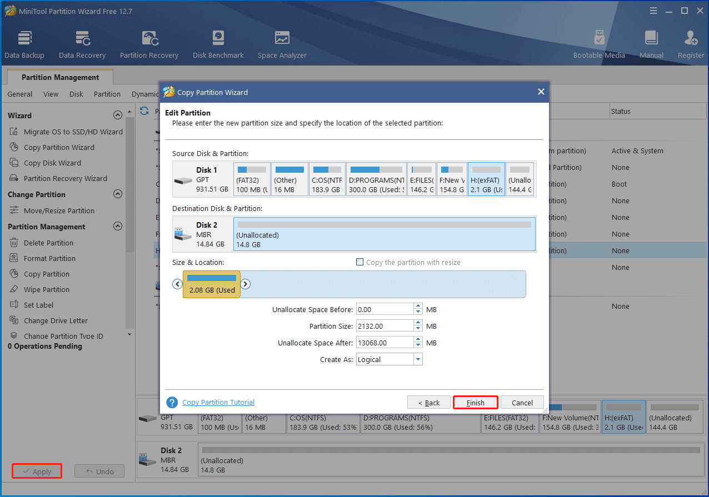Select the F:New Volume source partition block
The image size is (709, 497).
(452, 179)
